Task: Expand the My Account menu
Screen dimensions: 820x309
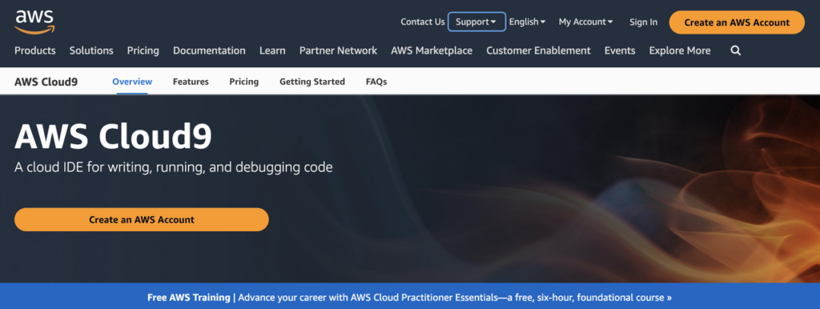Action: [x=585, y=22]
